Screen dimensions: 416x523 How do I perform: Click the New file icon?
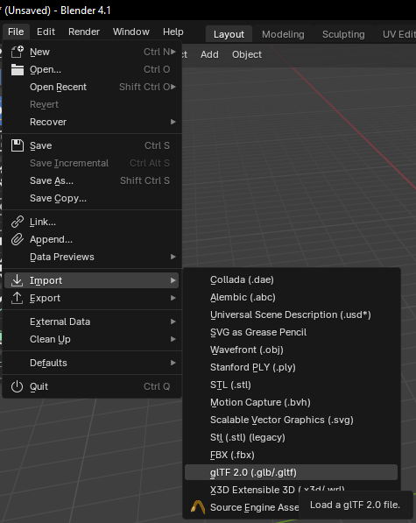[18, 52]
